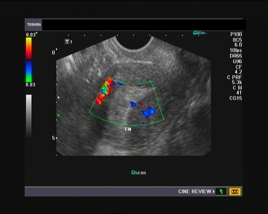Click the TOSHIBA logo in header
268x214 pixels.
coord(34,25)
